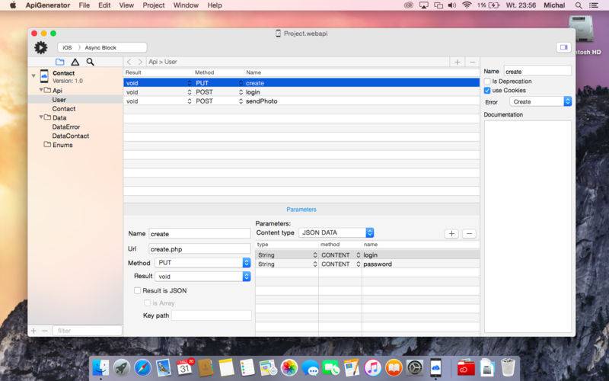The height and width of the screenshot is (381, 609).
Task: Select DataContact in the sidebar tree
Action: [70, 136]
